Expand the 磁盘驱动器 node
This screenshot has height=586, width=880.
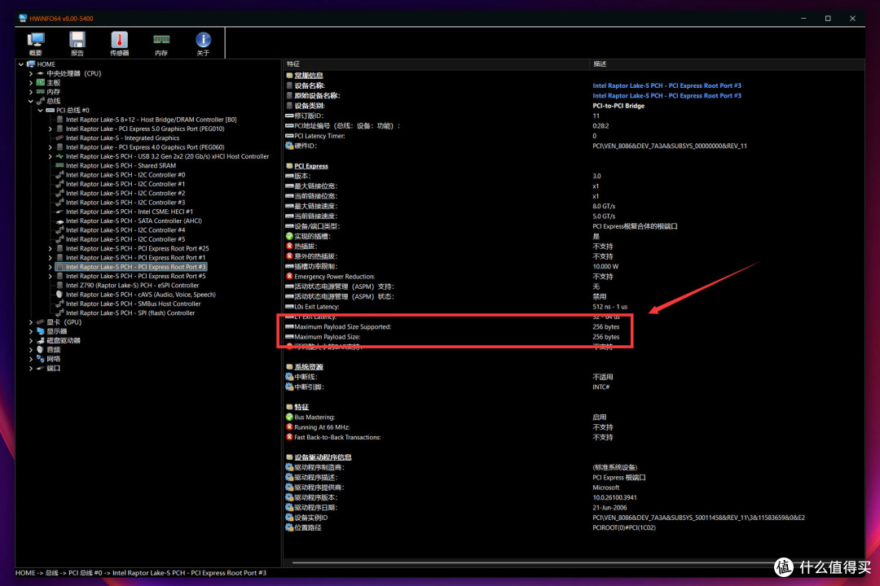31,340
